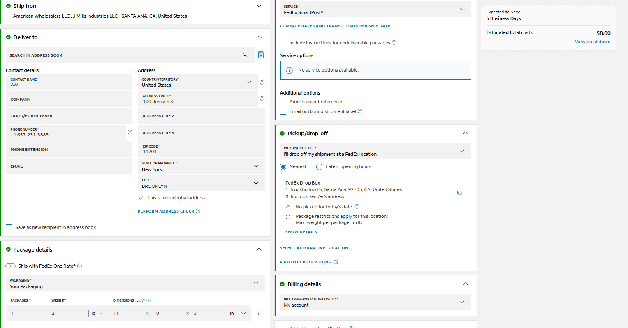Open the Packaging dropdown

point(135,284)
